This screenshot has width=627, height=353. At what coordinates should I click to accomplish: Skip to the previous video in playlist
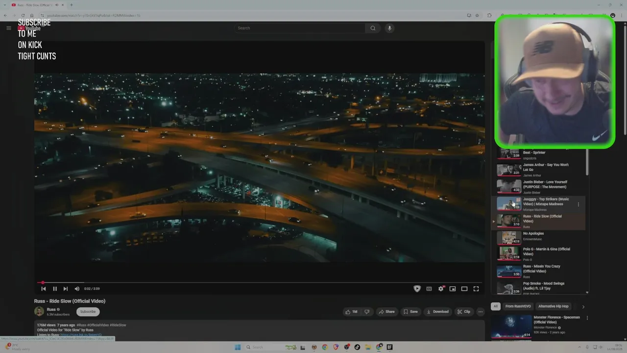[44, 289]
